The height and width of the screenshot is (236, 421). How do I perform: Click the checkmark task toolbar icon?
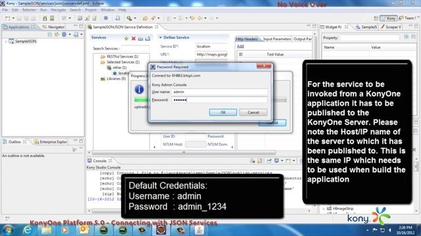coord(64,18)
